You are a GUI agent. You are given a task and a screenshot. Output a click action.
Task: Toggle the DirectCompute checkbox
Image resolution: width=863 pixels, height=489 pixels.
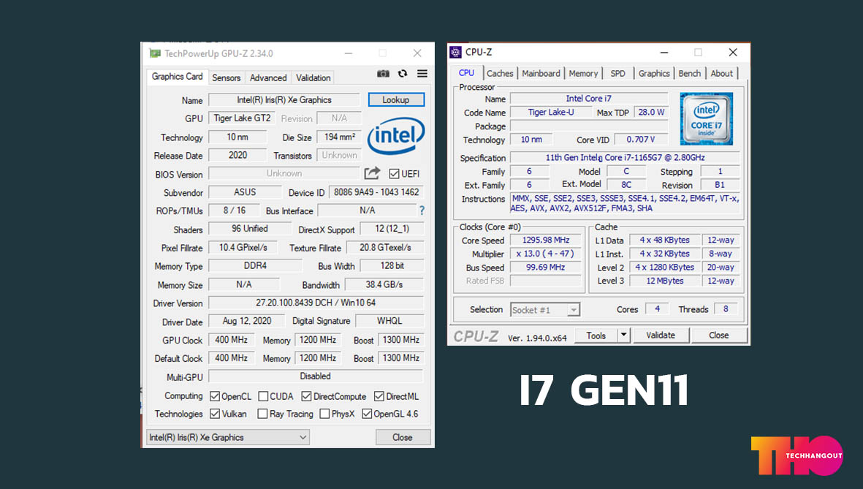point(307,396)
